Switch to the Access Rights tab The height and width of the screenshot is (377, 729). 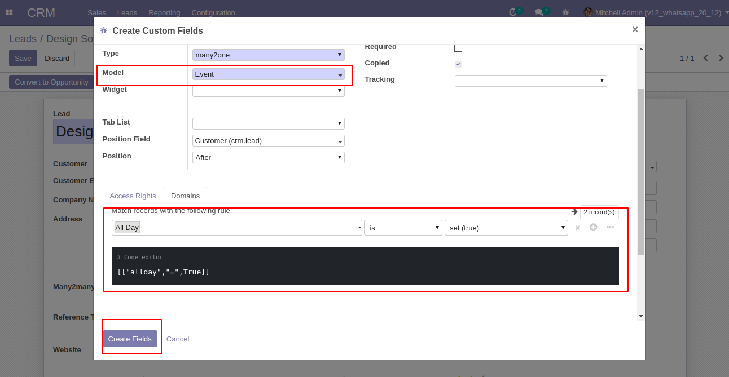click(133, 196)
